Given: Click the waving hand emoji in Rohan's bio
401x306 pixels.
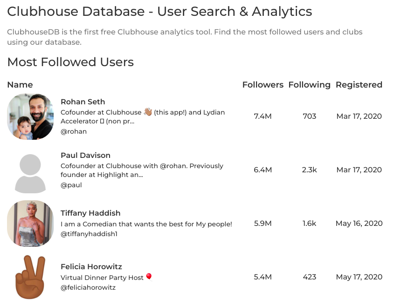Looking at the screenshot, I should 148,112.
